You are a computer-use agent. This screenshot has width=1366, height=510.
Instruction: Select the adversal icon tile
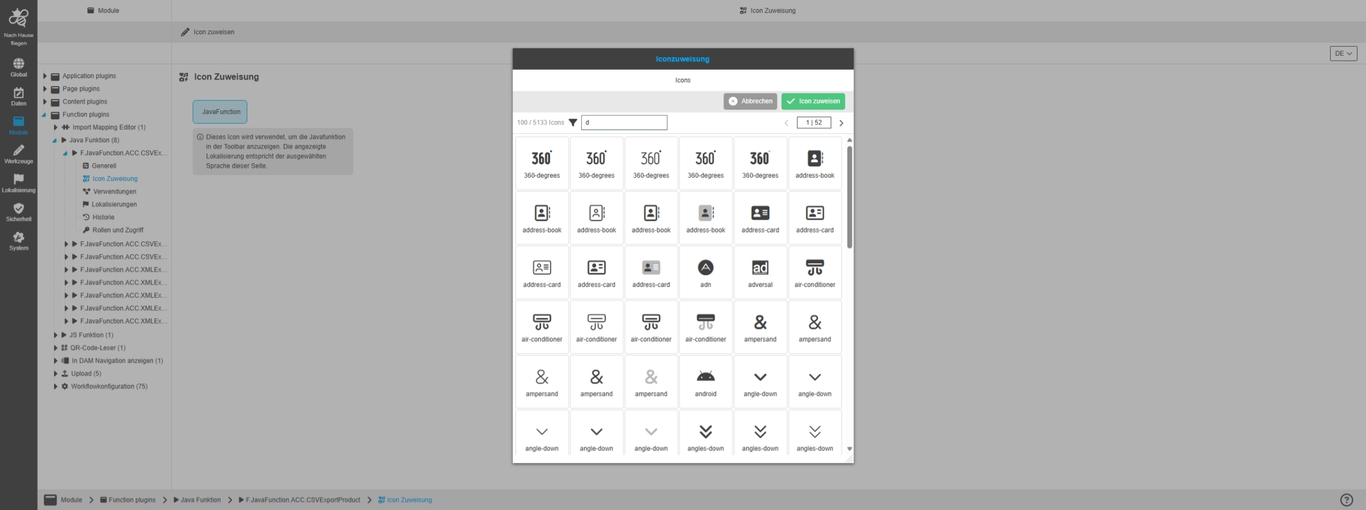pos(760,273)
